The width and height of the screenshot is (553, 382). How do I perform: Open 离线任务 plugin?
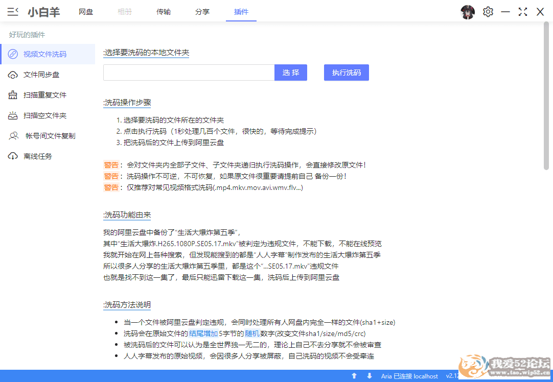pos(49,156)
